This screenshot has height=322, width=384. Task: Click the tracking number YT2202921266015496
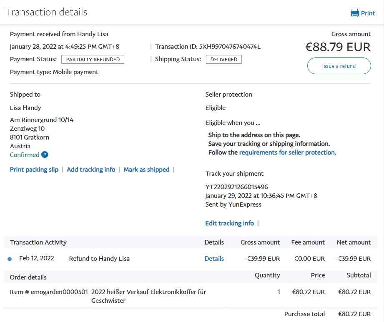236,187
